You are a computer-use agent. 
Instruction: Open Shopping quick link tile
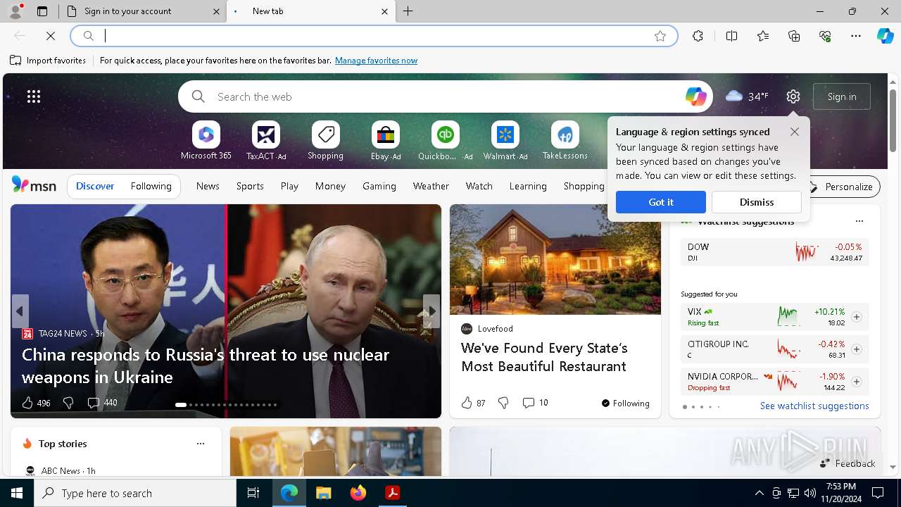pos(325,141)
